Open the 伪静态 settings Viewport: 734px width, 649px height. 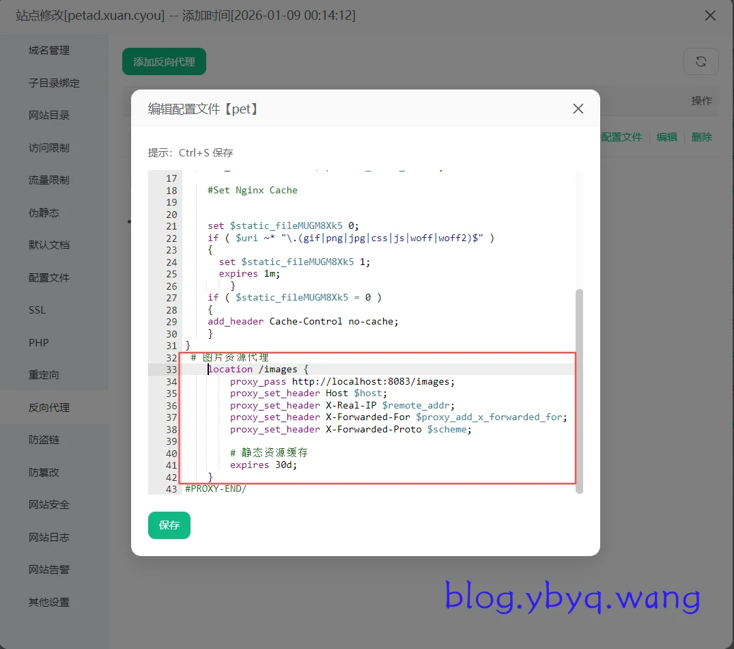point(44,213)
